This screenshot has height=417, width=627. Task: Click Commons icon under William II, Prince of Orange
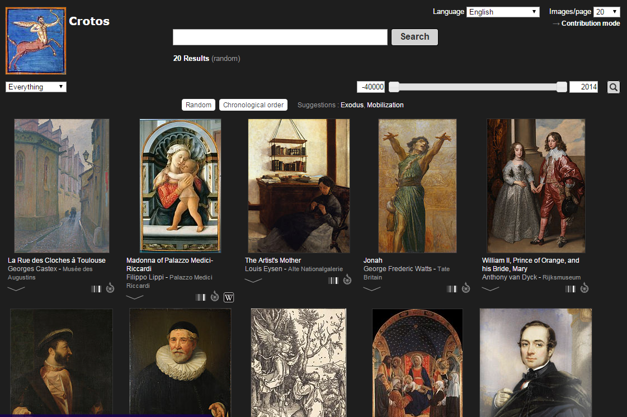pos(584,288)
